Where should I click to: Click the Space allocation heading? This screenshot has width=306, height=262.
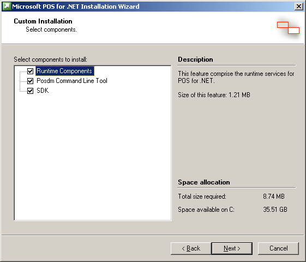[204, 182]
